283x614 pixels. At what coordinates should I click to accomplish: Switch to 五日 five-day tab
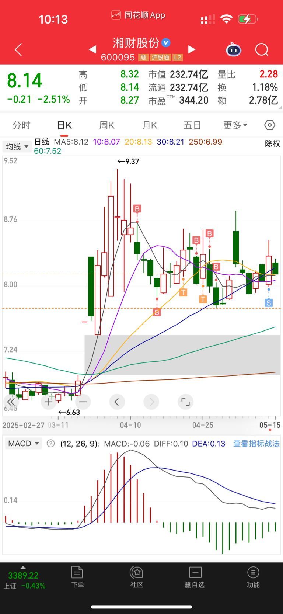point(192,125)
